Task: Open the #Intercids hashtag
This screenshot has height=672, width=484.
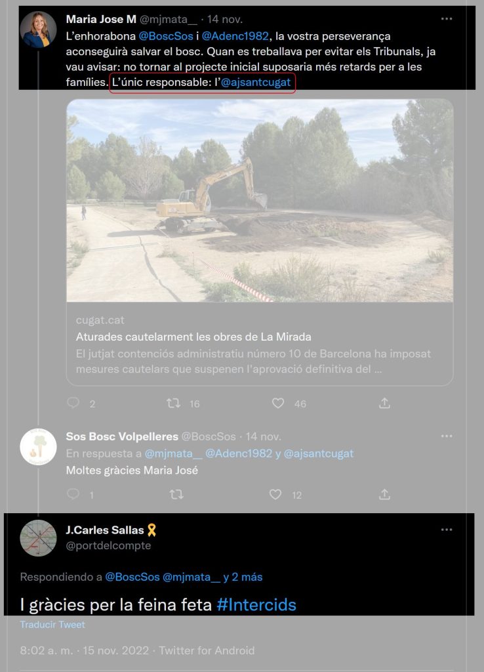Action: pos(256,604)
